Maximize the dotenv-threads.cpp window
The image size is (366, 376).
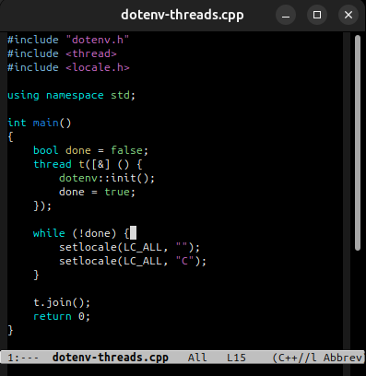[317, 15]
